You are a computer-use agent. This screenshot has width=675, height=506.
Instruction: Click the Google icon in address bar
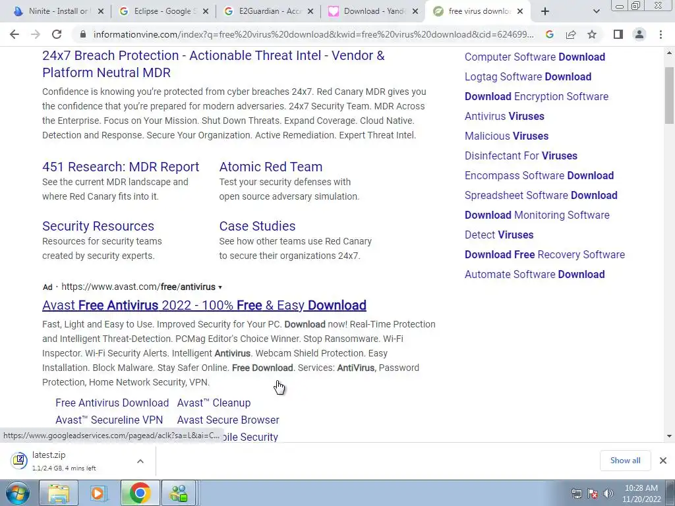[x=549, y=34]
